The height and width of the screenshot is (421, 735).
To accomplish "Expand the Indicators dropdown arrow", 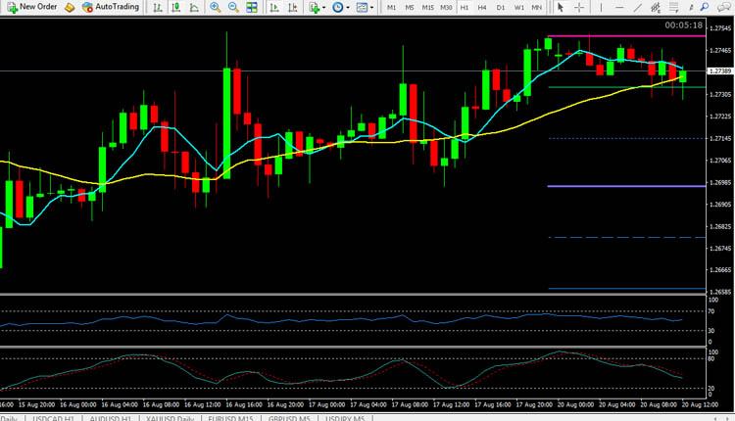I will coord(324,8).
